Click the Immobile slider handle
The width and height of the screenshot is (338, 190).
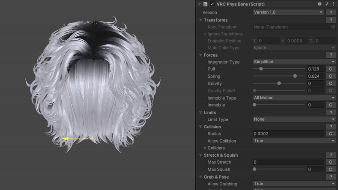pyautogui.click(x=255, y=105)
